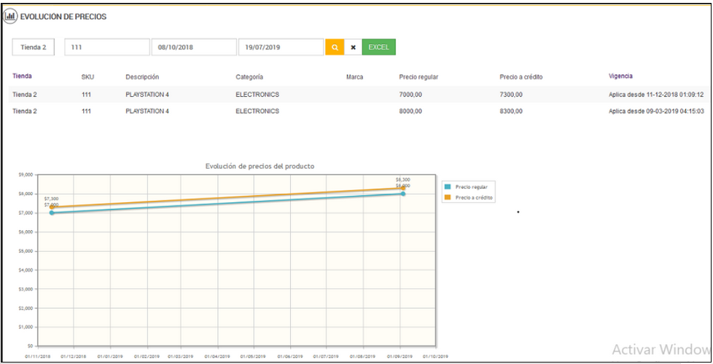Click the X clear filters button

(353, 47)
